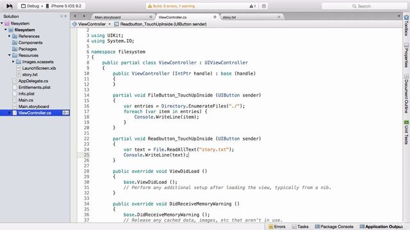This screenshot has height=230, width=410.
Task: Click the Solution pad close icon
Action: pyautogui.click(x=65, y=16)
